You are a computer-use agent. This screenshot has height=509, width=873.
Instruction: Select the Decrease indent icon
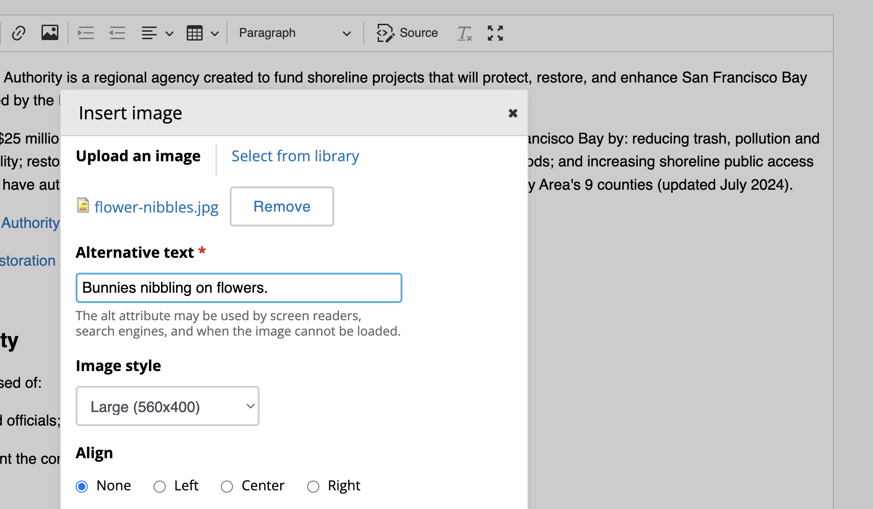click(x=117, y=33)
